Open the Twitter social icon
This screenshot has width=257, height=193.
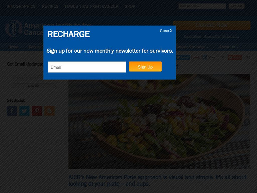(x=24, y=111)
